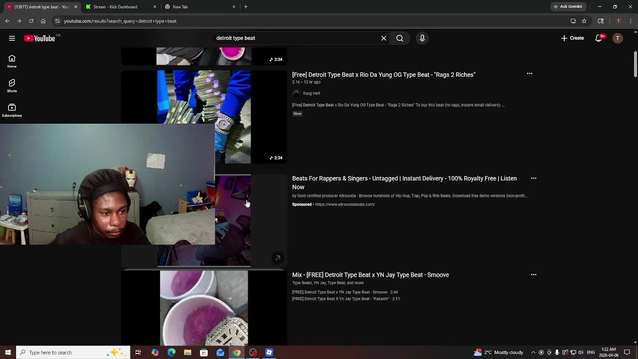Run search with the magnifier button
Image resolution: width=638 pixels, height=359 pixels.
(400, 38)
